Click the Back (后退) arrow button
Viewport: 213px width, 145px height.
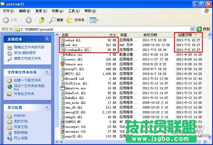pyautogui.click(x=6, y=20)
